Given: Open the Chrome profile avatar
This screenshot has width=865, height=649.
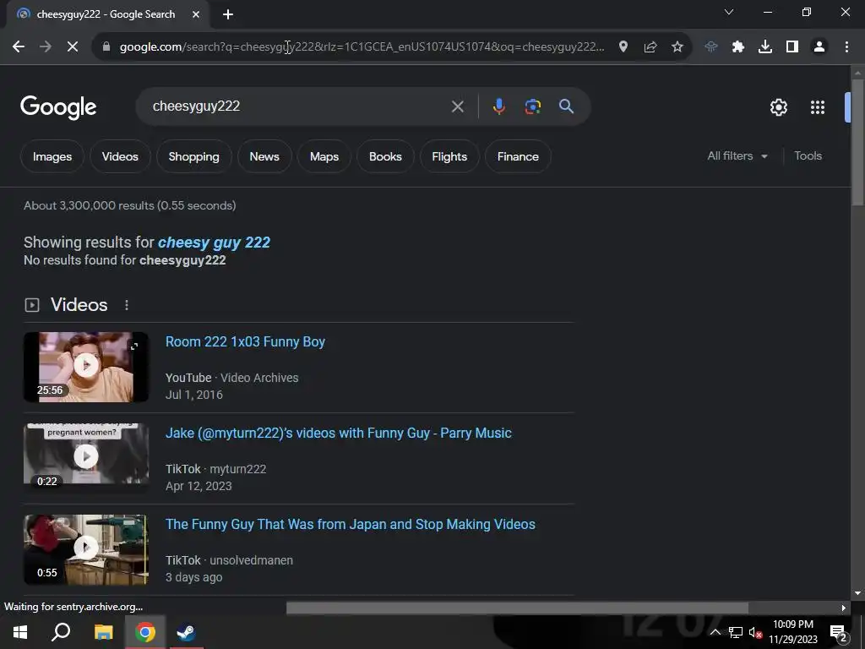Looking at the screenshot, I should click(x=819, y=47).
